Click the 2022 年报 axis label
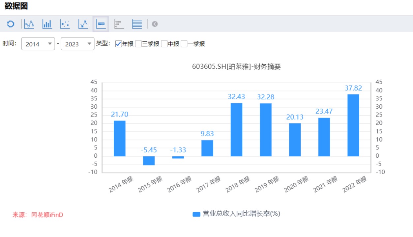Image resolution: width=413 pixels, height=237 pixels. (x=355, y=184)
